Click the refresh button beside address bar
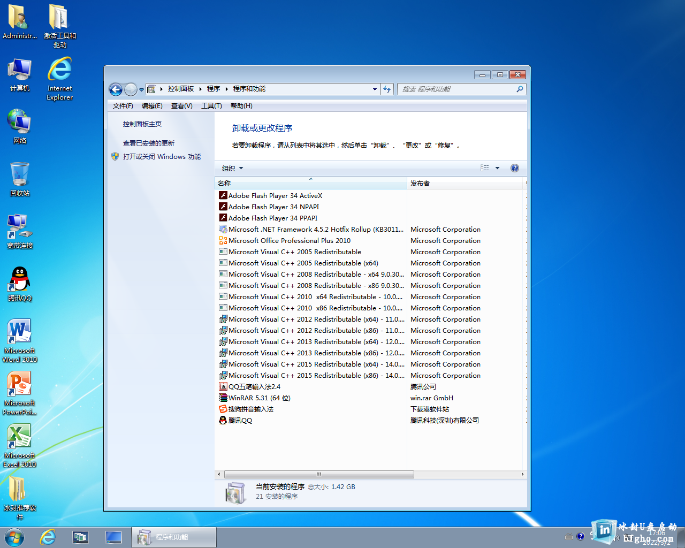 387,89
